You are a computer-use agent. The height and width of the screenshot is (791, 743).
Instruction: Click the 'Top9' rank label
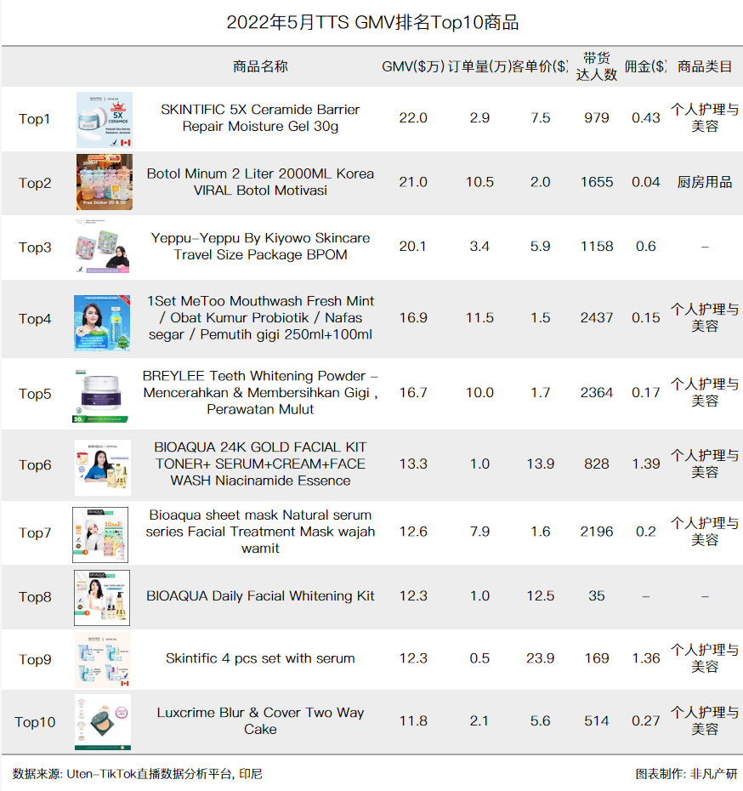pyautogui.click(x=35, y=659)
